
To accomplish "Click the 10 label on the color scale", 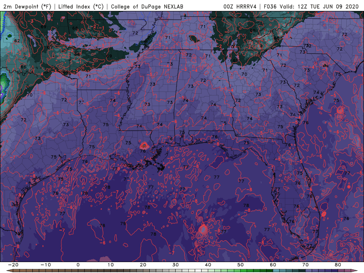I will (111, 265).
